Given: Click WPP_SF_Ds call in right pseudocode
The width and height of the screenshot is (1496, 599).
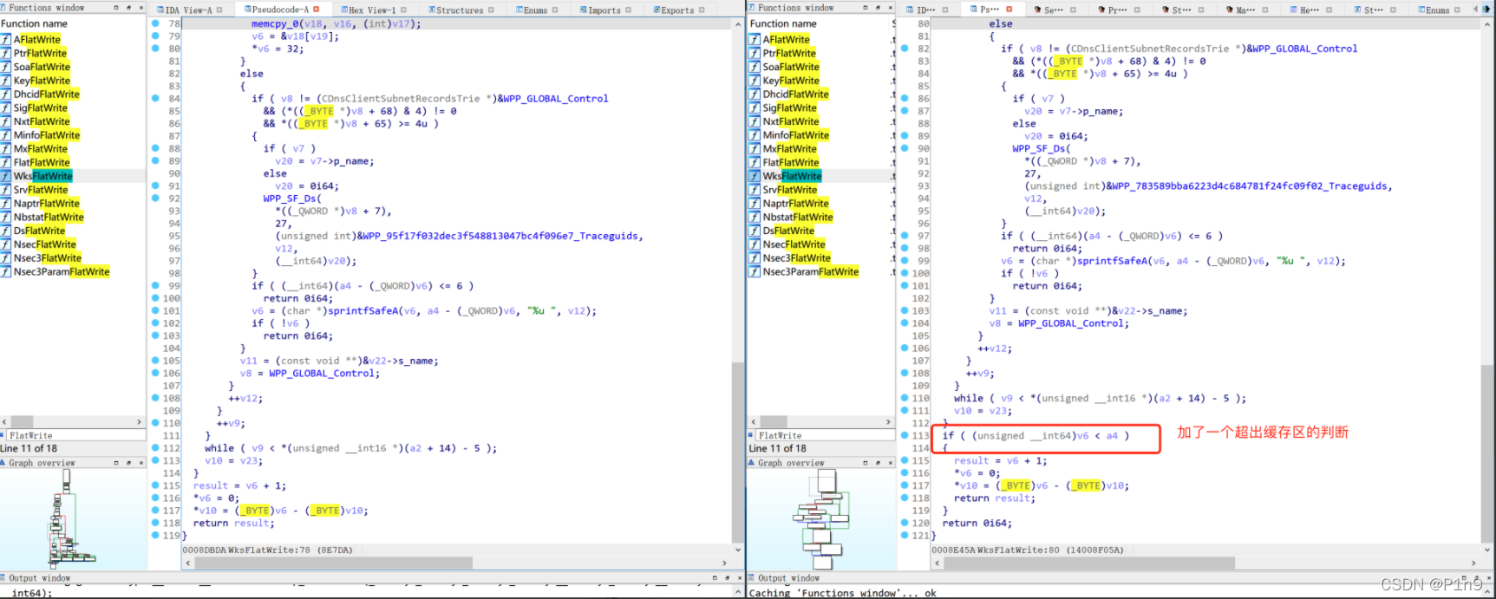Looking at the screenshot, I should pyautogui.click(x=1038, y=148).
